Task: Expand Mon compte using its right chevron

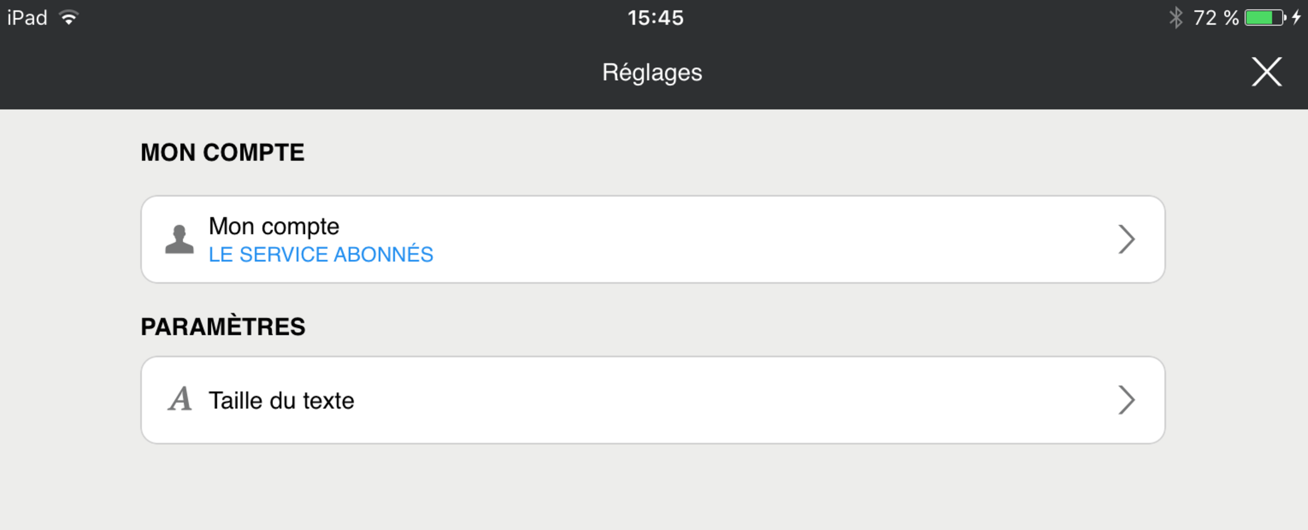Action: [1126, 239]
